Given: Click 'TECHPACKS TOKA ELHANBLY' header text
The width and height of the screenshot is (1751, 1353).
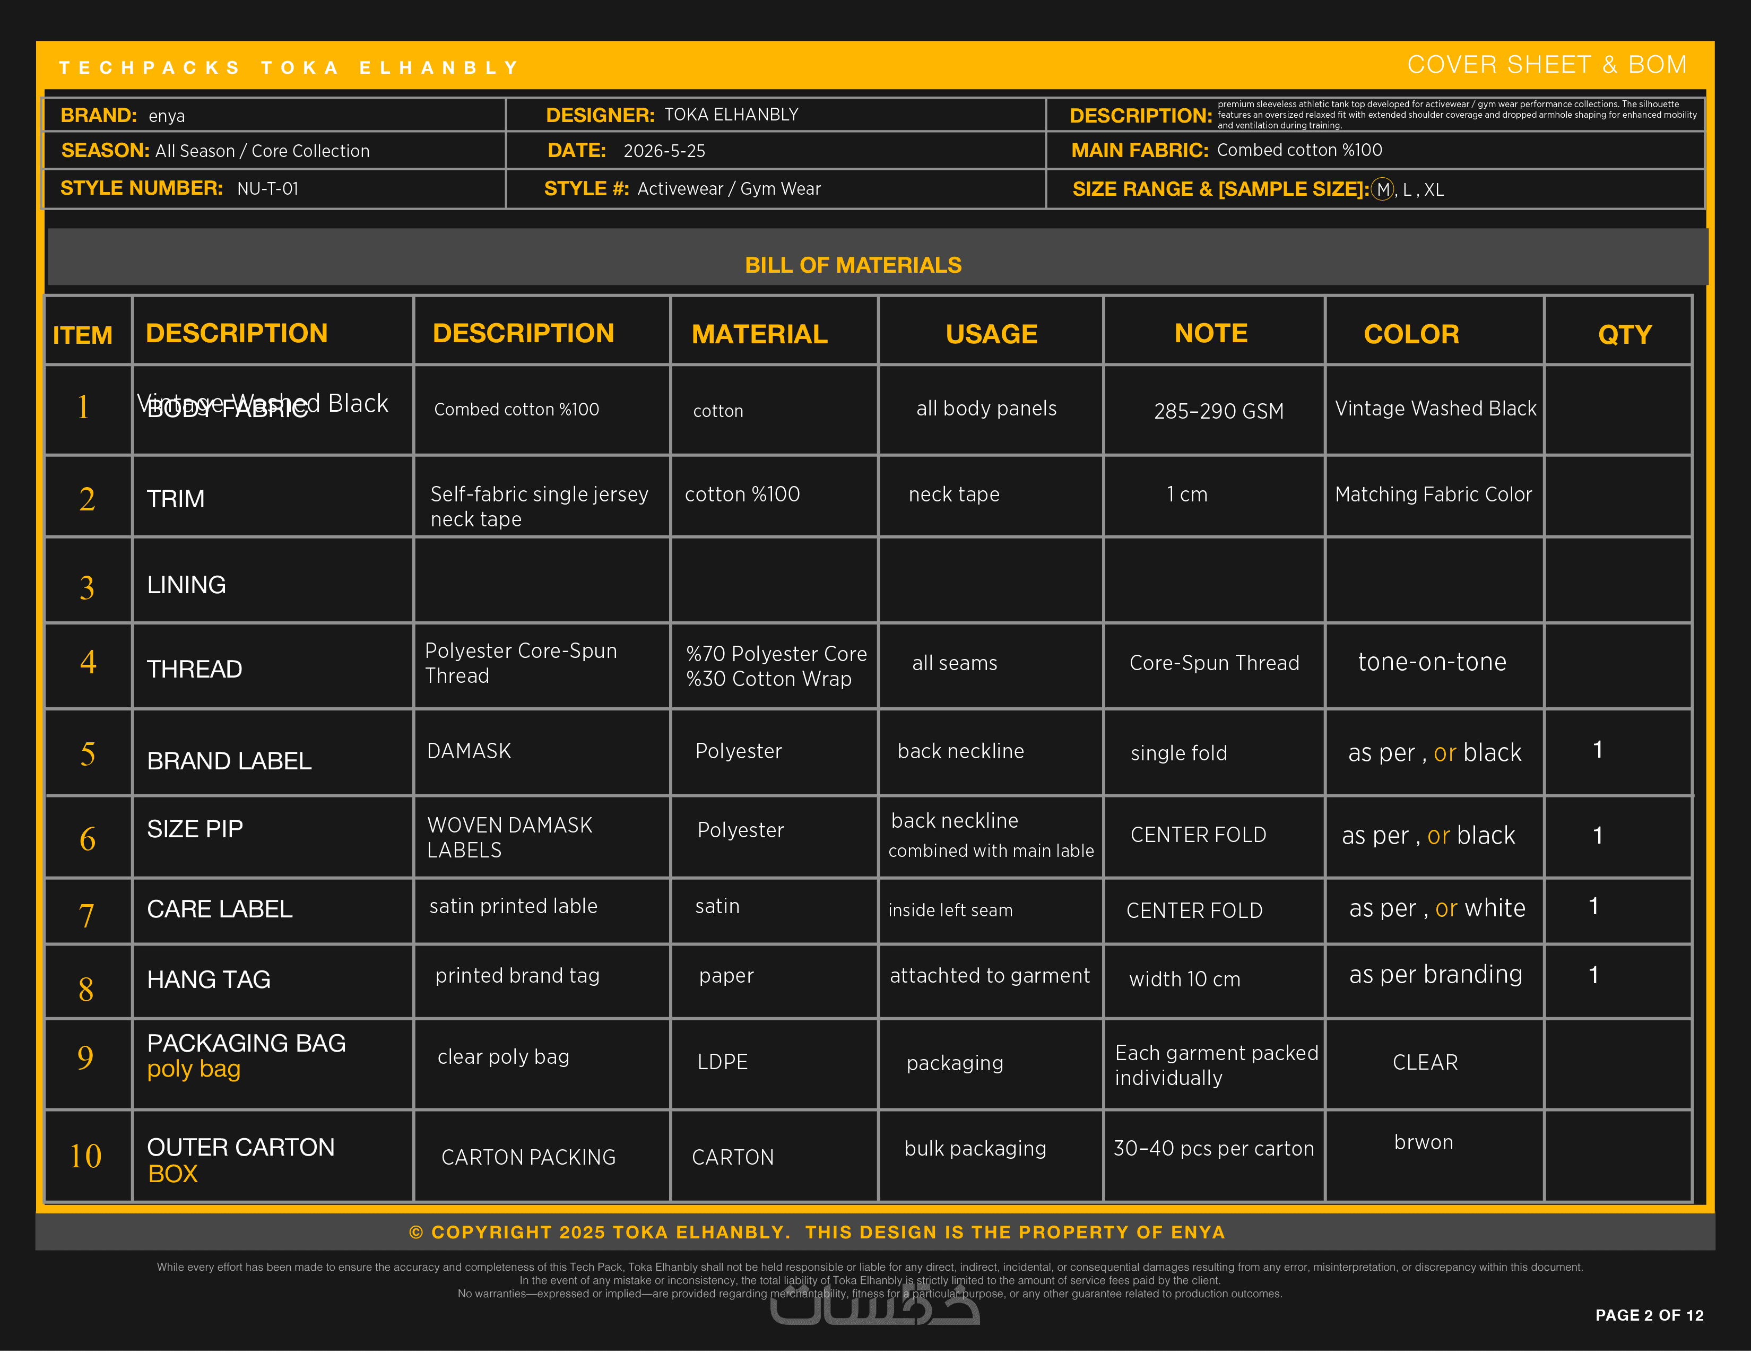Looking at the screenshot, I should (x=289, y=67).
